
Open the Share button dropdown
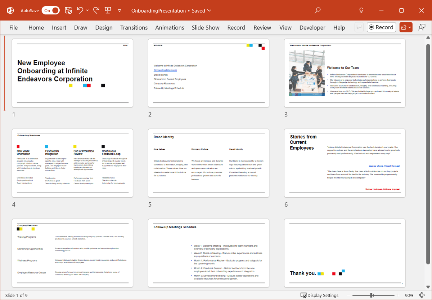click(x=406, y=27)
